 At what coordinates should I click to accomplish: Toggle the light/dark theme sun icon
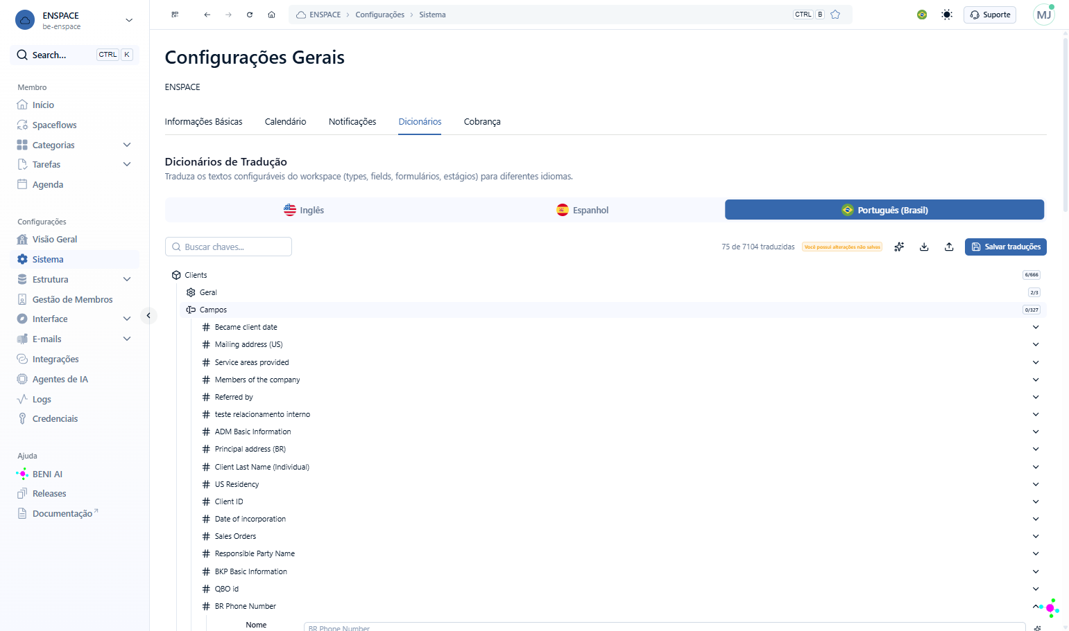[947, 15]
